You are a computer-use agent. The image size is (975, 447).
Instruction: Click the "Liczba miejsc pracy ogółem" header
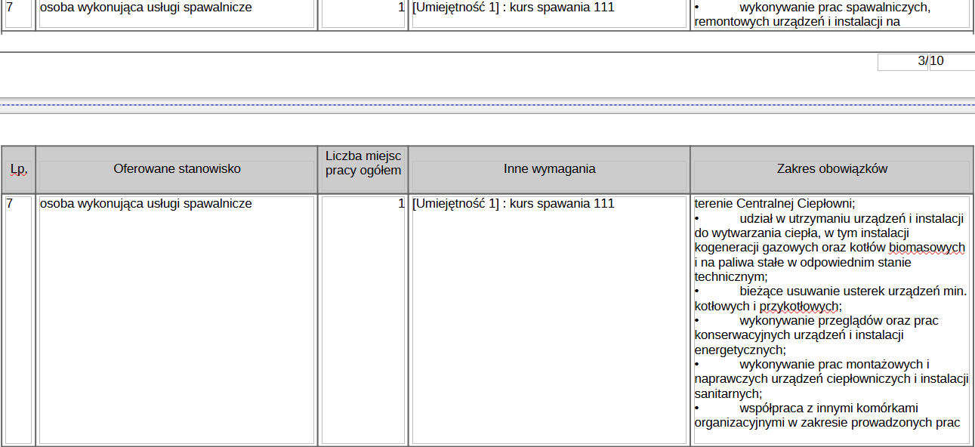click(363, 163)
